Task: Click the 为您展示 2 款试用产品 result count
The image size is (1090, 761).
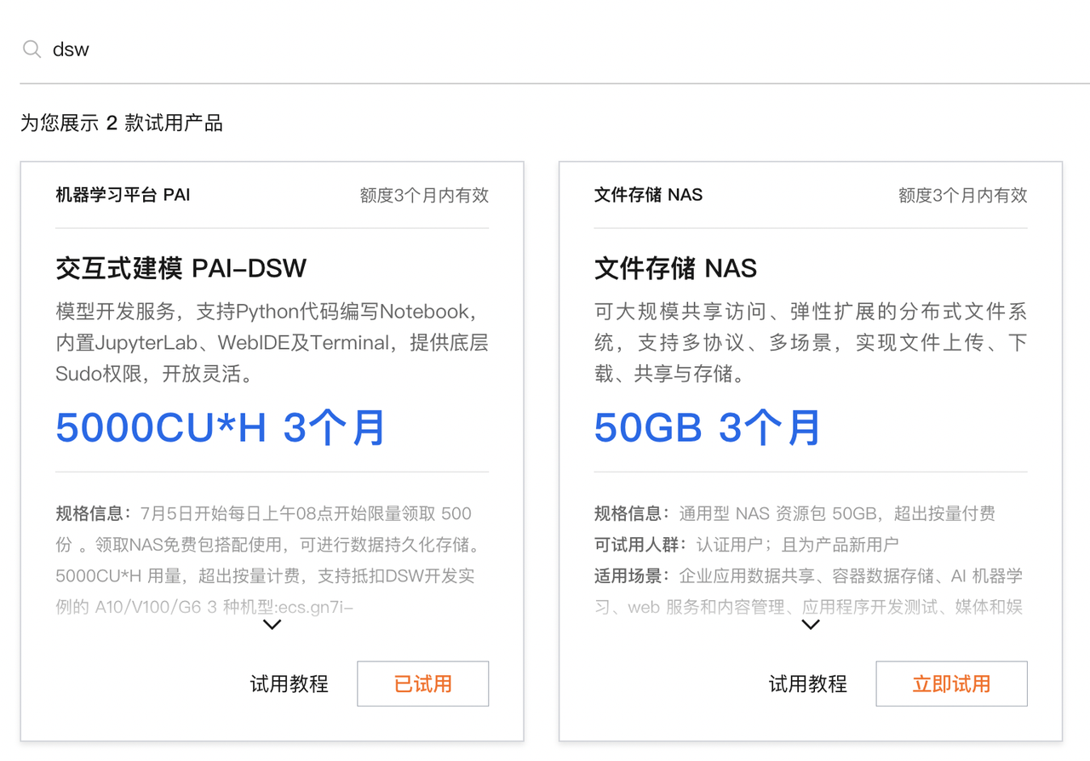Action: tap(122, 123)
